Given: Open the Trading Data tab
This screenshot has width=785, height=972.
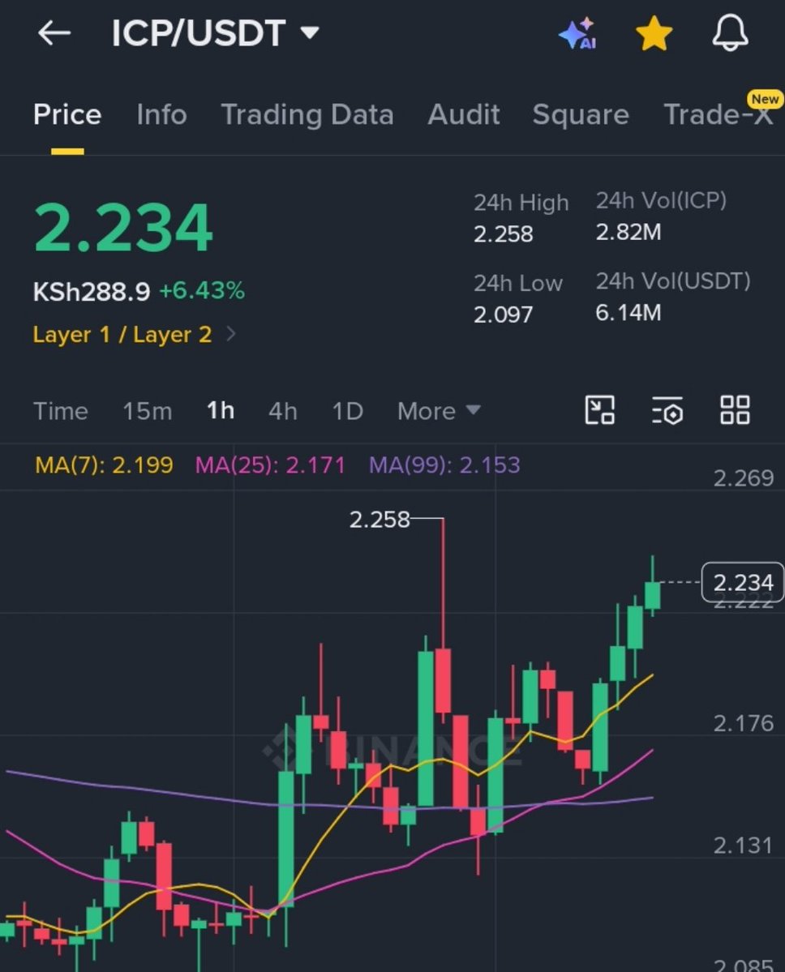Looking at the screenshot, I should 307,114.
